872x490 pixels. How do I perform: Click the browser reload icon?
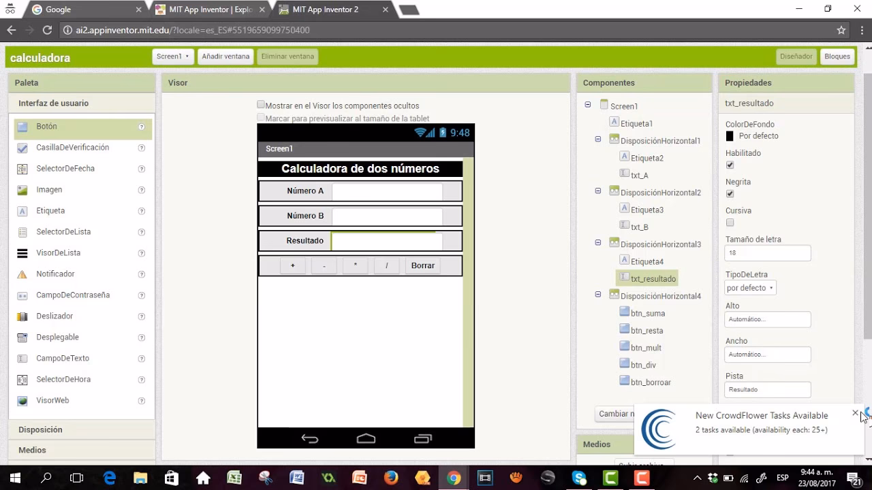[47, 30]
